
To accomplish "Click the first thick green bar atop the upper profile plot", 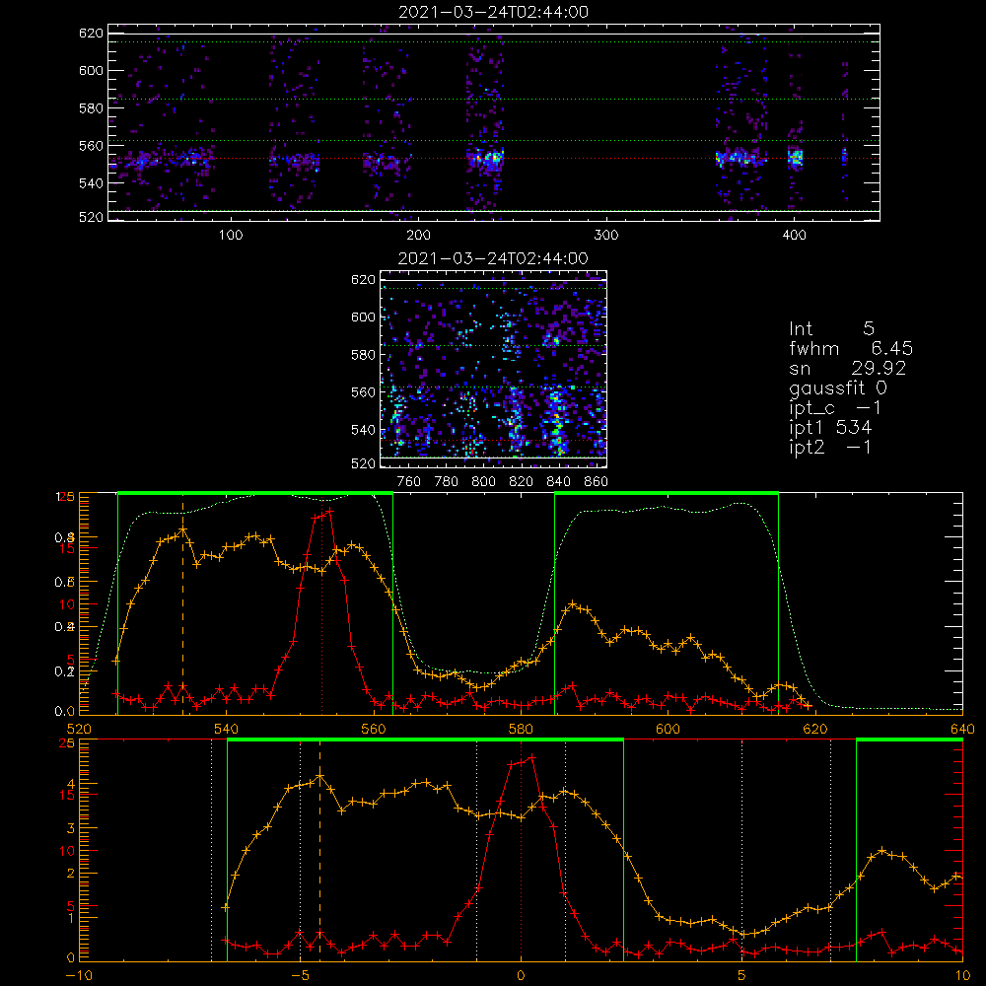I will 255,494.
